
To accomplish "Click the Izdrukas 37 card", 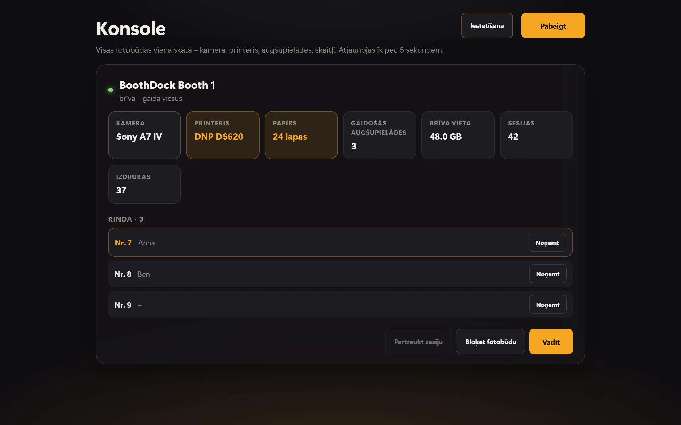I will pos(144,184).
